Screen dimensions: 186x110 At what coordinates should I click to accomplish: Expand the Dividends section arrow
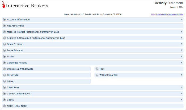pos(4,75)
